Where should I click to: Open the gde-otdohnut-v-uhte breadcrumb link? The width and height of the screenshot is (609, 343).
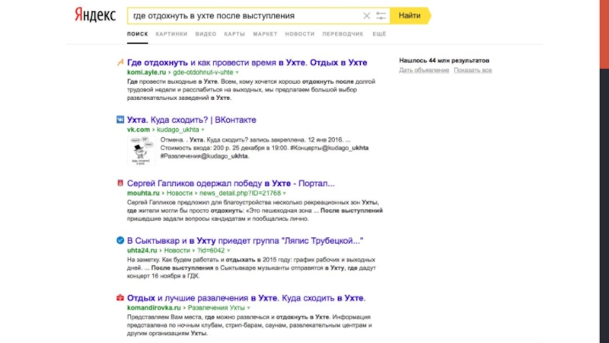coord(203,72)
